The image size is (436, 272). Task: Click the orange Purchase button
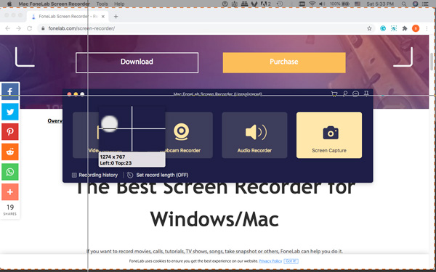[284, 62]
